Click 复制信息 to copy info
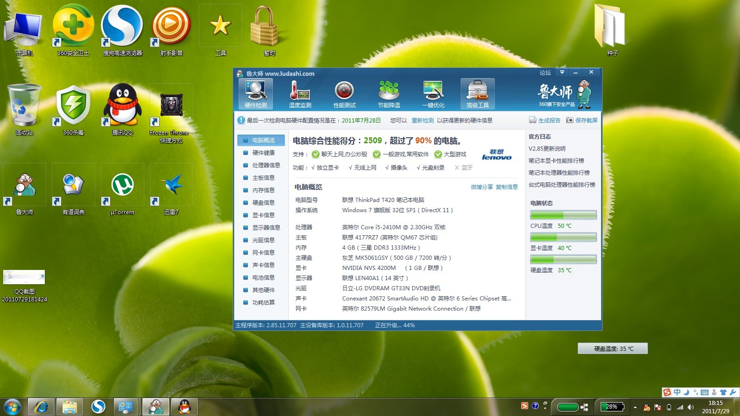740x416 pixels. click(x=507, y=187)
